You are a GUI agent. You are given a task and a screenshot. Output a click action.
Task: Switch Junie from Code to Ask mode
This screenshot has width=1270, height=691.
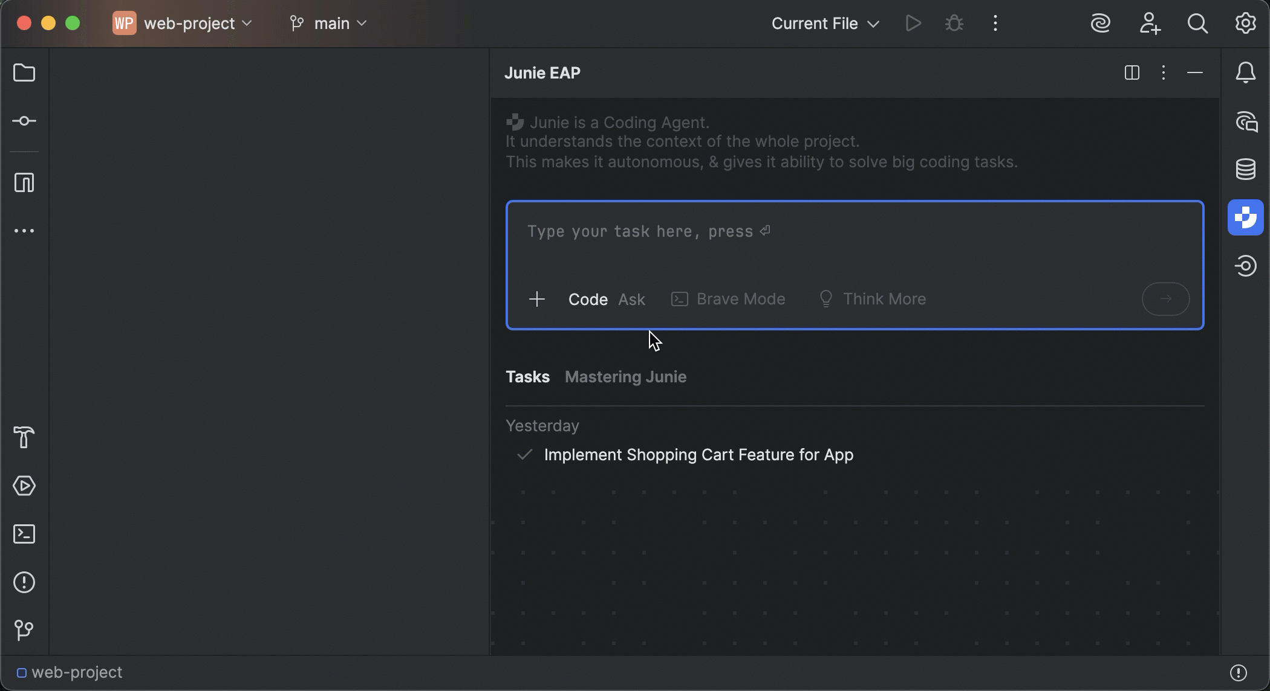(x=631, y=299)
